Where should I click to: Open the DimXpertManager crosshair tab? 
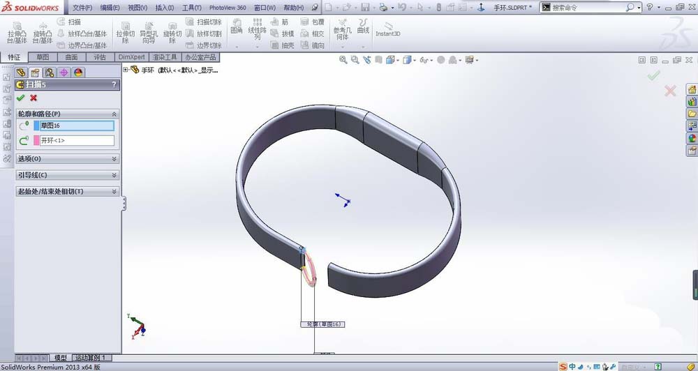click(x=64, y=72)
